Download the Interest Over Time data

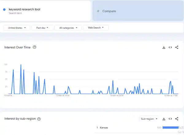point(164,47)
